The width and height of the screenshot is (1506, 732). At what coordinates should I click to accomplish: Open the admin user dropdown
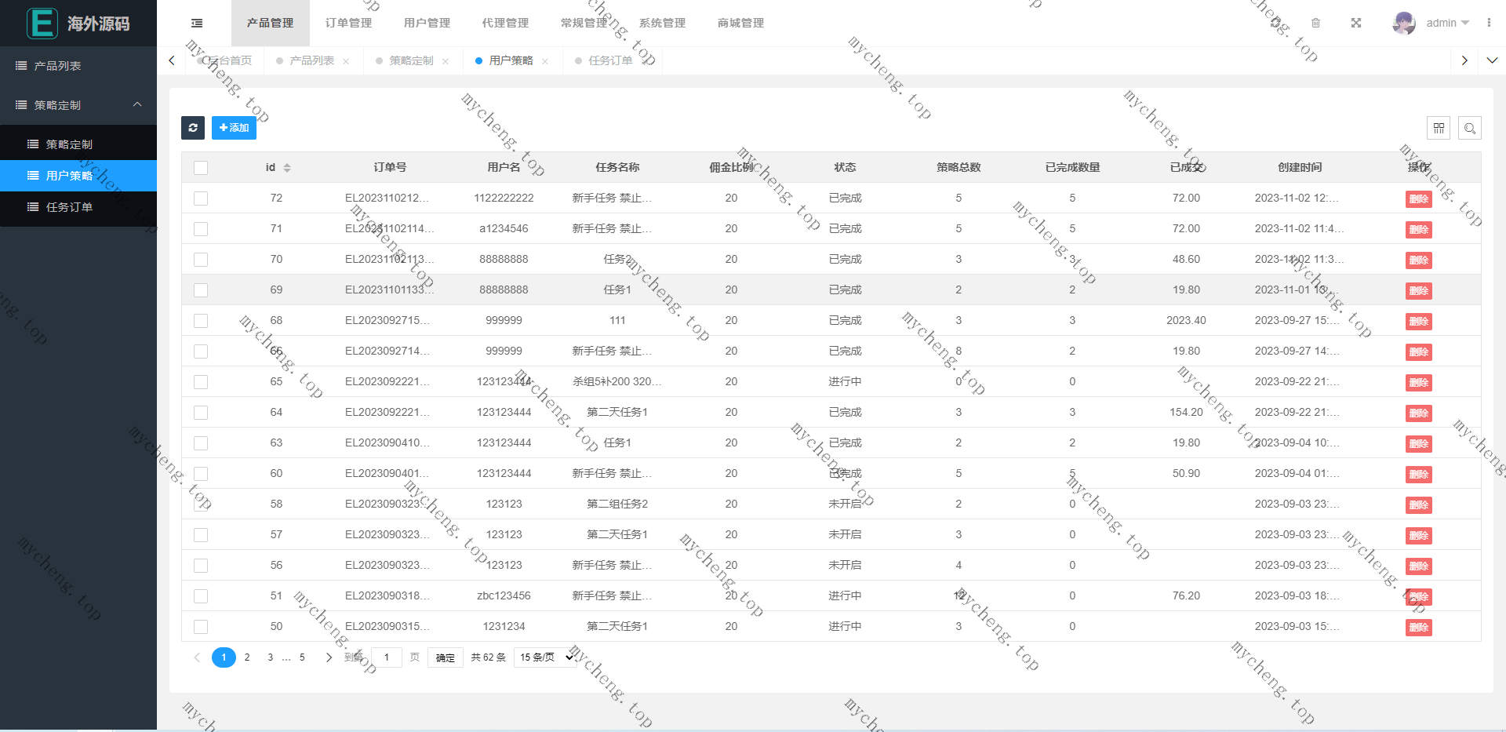(1448, 24)
